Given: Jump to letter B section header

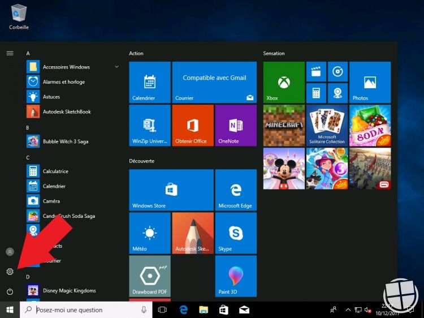Looking at the screenshot, I should [x=28, y=128].
